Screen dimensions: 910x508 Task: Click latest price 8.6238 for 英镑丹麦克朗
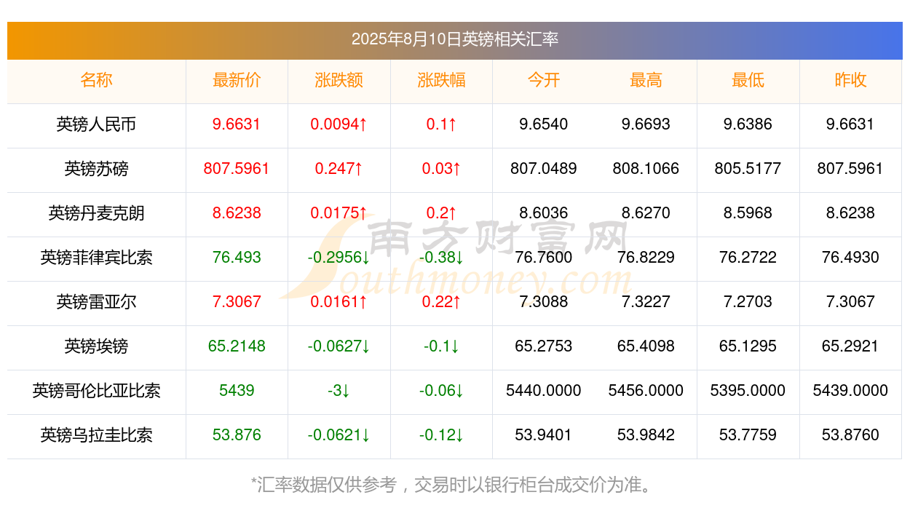[x=237, y=213]
